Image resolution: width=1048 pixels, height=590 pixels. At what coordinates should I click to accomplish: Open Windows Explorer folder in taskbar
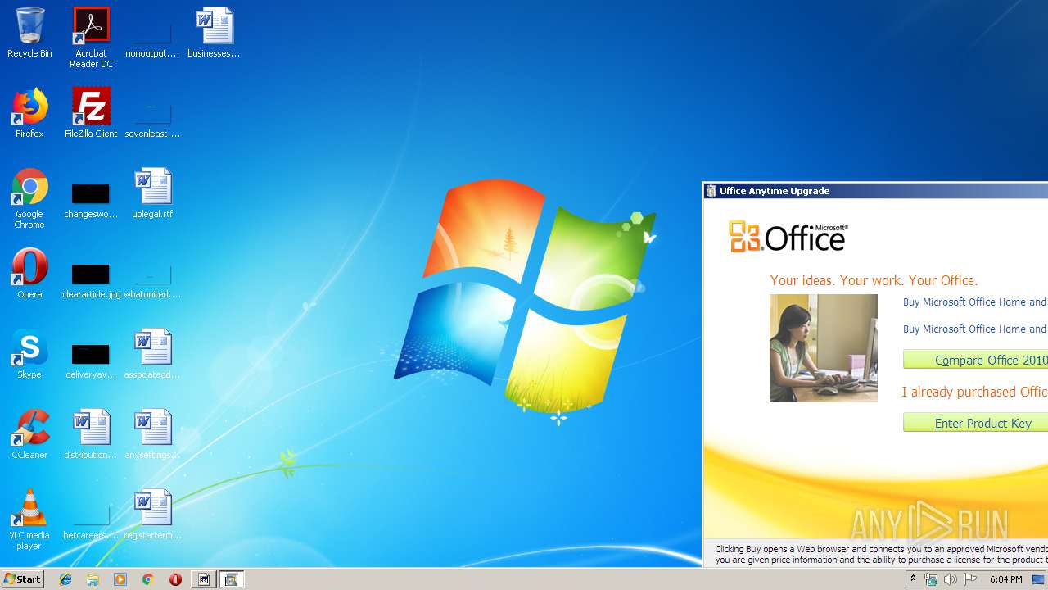point(93,579)
